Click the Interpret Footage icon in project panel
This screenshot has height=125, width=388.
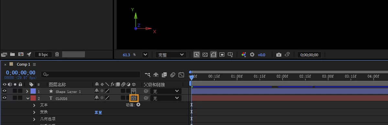(x=4, y=54)
